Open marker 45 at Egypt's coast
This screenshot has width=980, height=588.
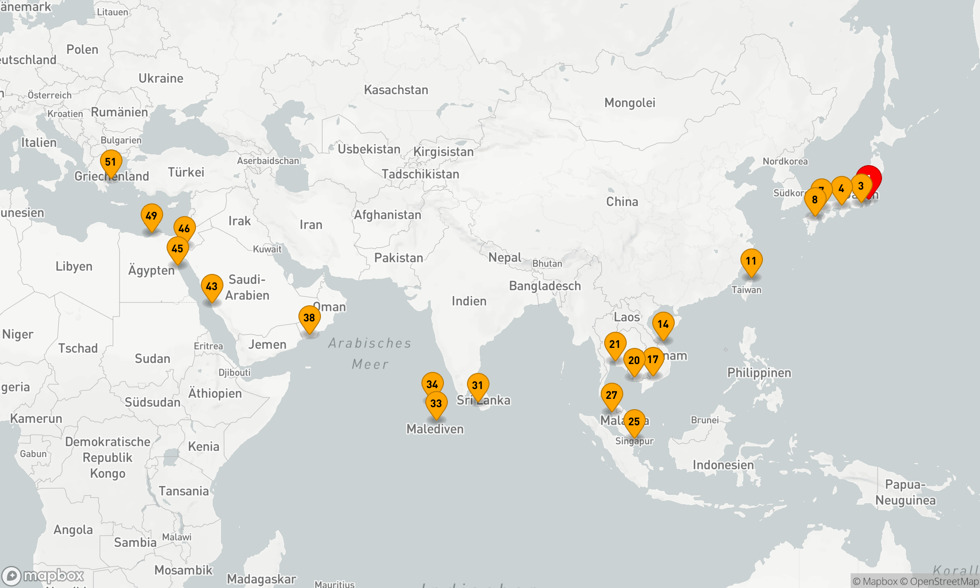(x=177, y=249)
